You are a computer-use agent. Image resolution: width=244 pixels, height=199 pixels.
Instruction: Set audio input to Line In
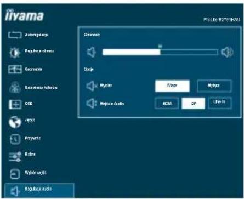pyautogui.click(x=220, y=103)
